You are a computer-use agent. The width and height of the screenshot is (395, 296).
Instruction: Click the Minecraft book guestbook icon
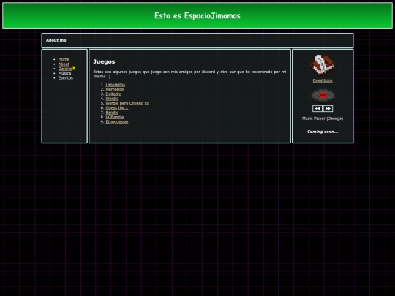point(323,65)
